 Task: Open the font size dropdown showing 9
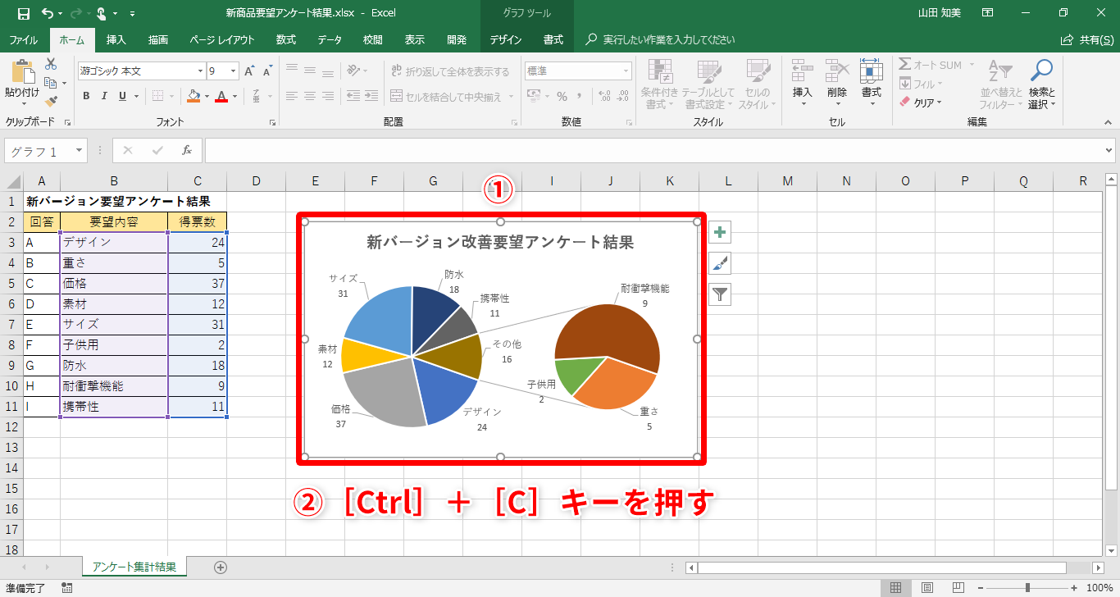(x=233, y=71)
